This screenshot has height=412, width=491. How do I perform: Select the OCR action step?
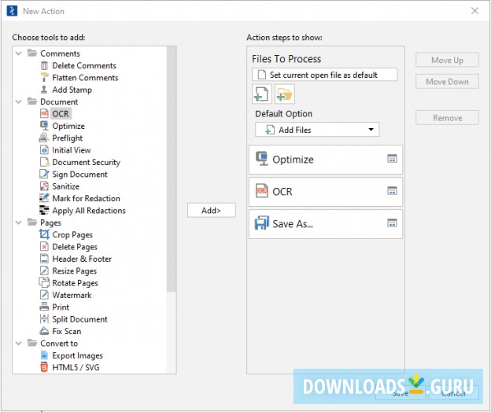tap(326, 192)
